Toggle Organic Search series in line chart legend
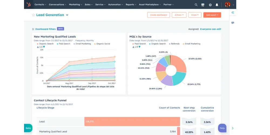 click(x=45, y=44)
